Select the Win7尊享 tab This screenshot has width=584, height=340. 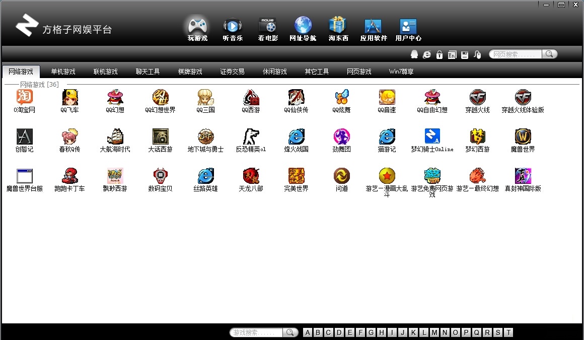click(401, 72)
